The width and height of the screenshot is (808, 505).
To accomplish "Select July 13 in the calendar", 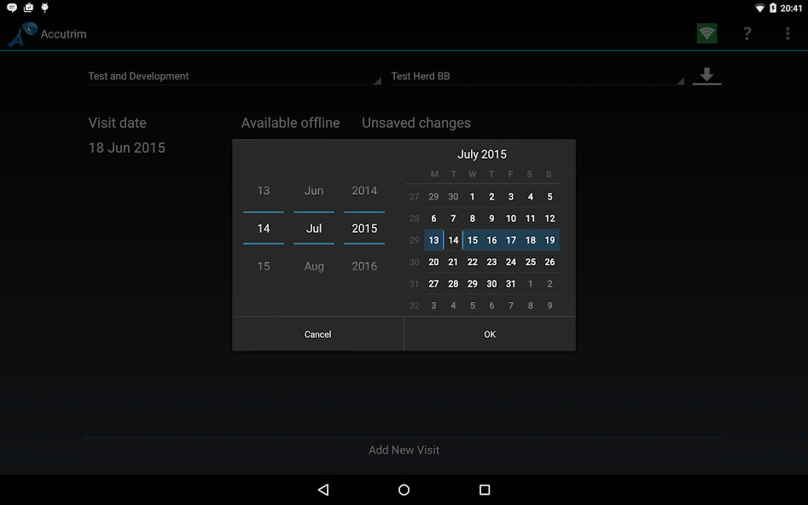I will (x=433, y=241).
